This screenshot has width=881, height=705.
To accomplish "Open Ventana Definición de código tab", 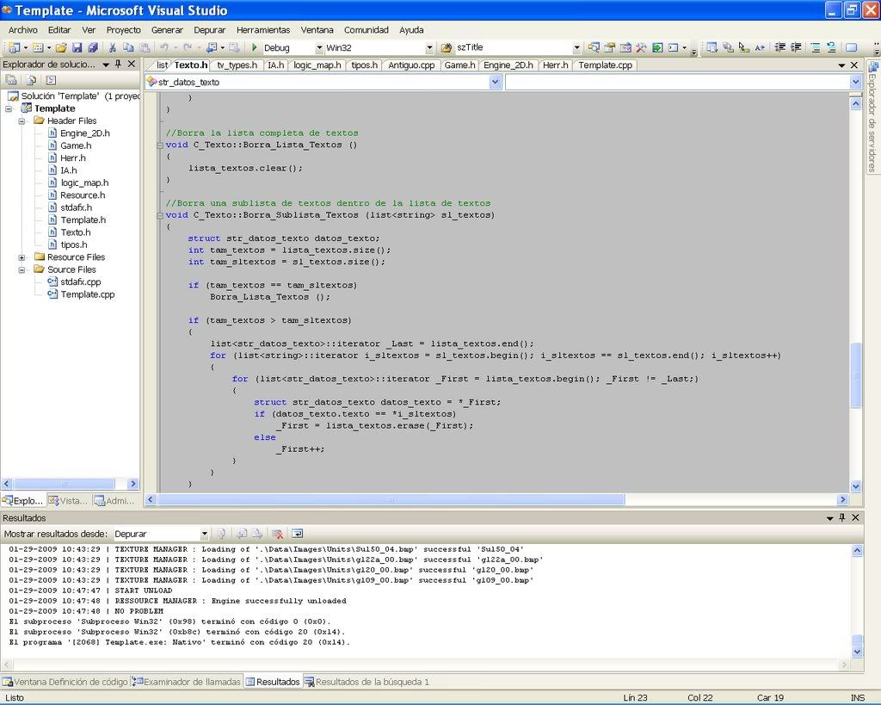I will pos(65,682).
